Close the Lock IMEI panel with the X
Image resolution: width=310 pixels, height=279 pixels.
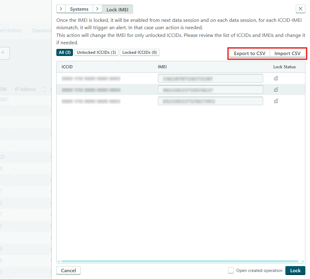[300, 9]
